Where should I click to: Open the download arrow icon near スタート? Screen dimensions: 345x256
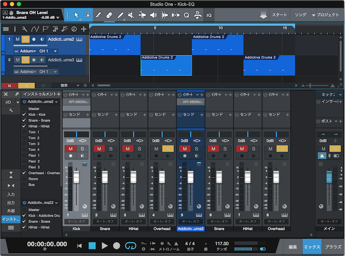[263, 15]
